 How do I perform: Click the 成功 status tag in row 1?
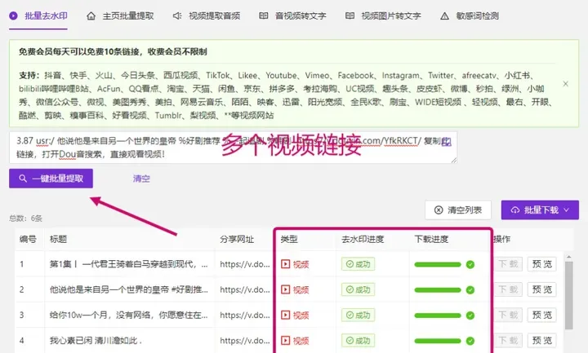(359, 264)
